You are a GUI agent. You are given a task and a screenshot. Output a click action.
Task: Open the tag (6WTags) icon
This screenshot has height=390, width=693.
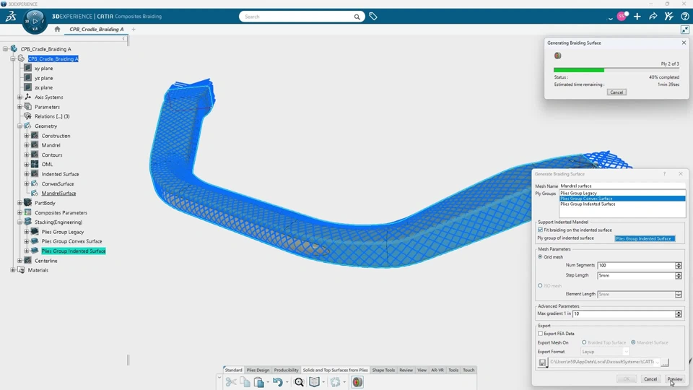pyautogui.click(x=373, y=17)
